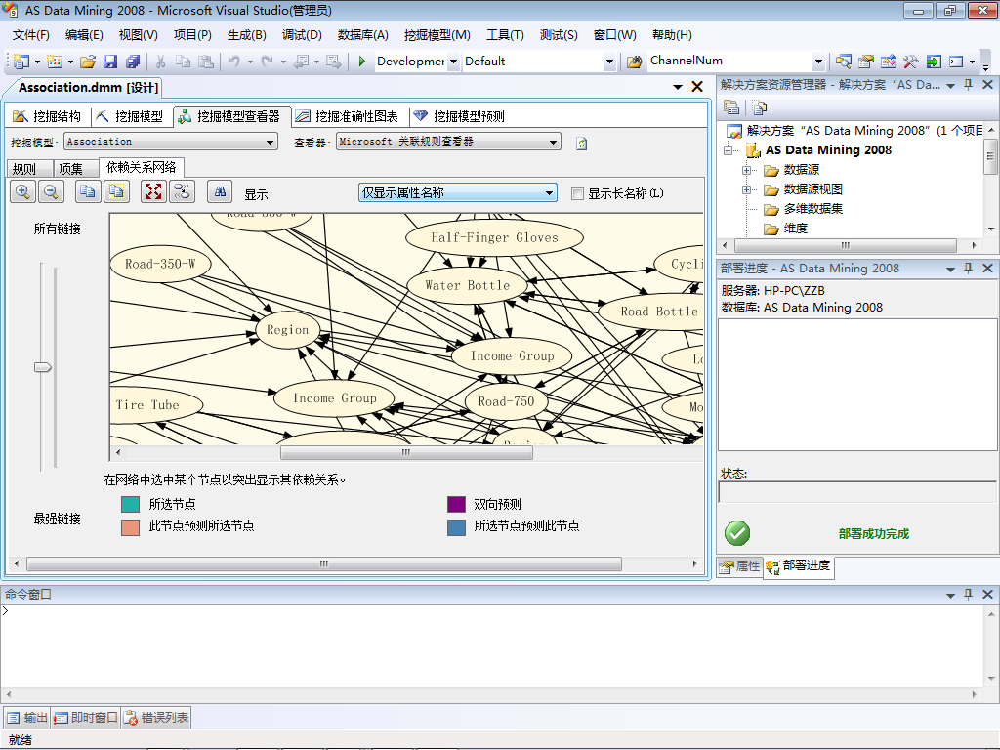Open the 数据库(A) menu
The width and height of the screenshot is (1000, 750).
click(363, 35)
